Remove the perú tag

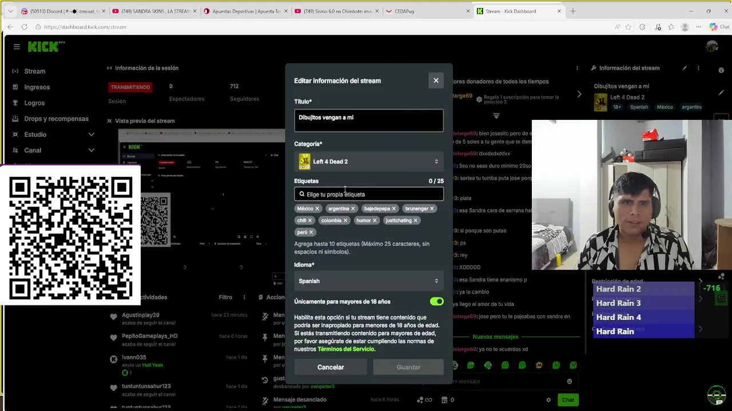point(311,232)
